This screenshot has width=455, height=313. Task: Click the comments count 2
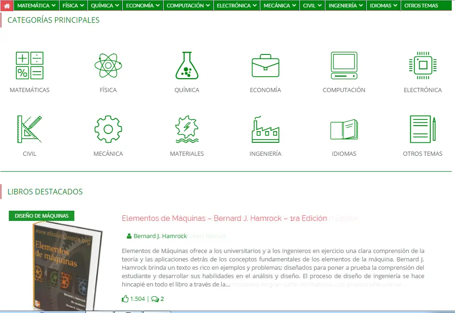pos(162,299)
